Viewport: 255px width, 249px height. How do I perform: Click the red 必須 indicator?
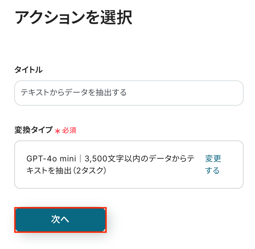click(x=69, y=131)
